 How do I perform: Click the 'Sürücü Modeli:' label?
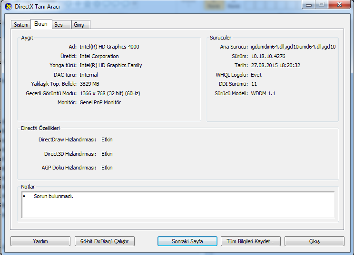(231, 93)
